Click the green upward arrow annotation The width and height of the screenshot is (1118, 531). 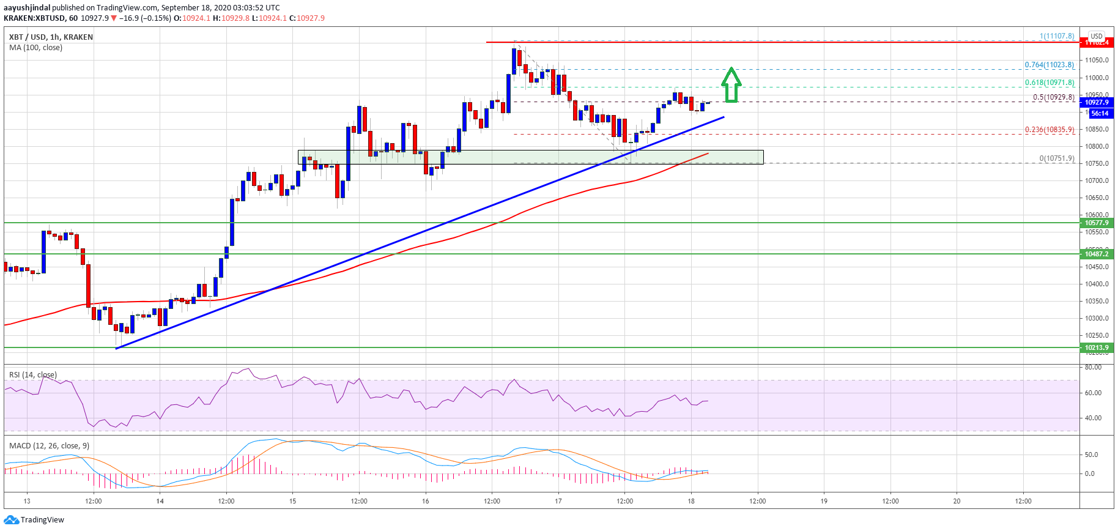tap(731, 84)
